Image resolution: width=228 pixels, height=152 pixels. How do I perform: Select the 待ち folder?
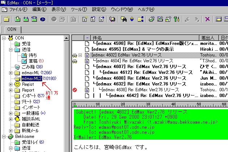(33, 55)
